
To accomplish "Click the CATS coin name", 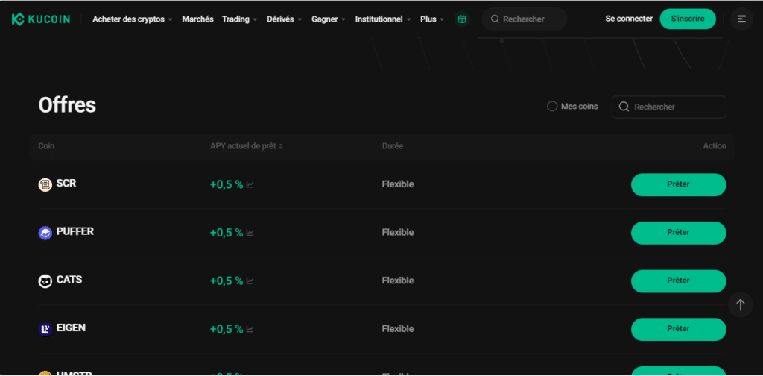I will 69,280.
